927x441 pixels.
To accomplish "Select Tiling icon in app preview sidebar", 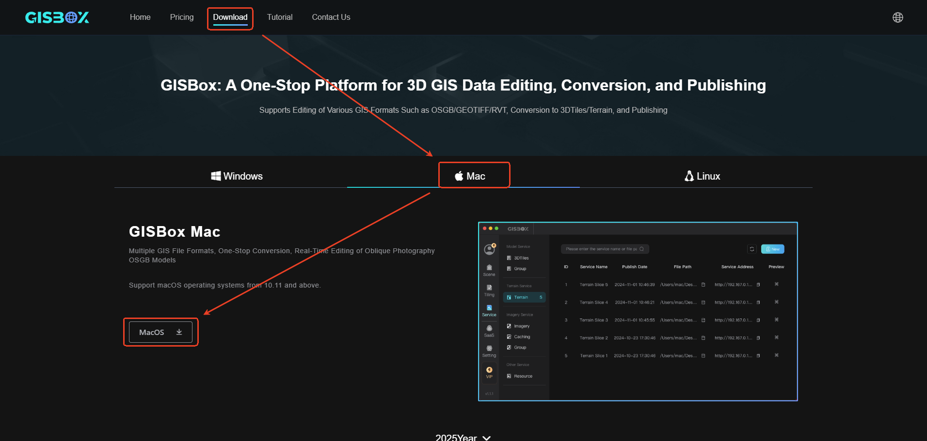I will (489, 290).
